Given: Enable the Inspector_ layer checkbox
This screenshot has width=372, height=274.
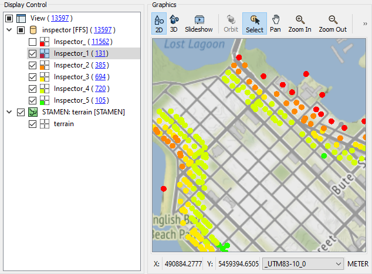Looking at the screenshot, I should click(x=33, y=42).
